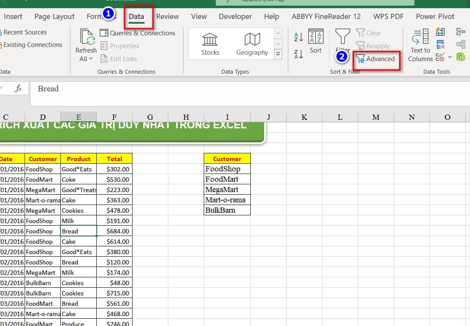Open Data Validation dropdown arrow
The width and height of the screenshot is (470, 326).
tap(450, 57)
